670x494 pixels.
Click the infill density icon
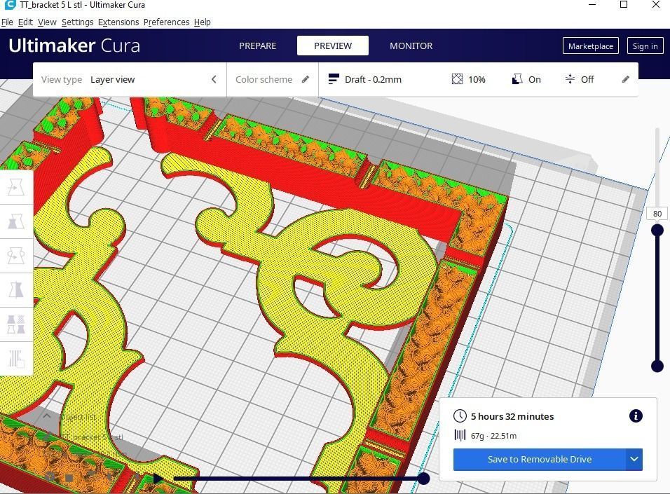457,79
